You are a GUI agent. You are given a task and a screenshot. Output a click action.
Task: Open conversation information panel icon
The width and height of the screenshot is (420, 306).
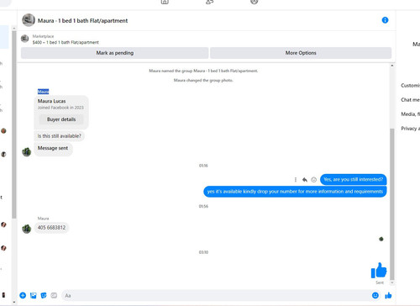385,20
